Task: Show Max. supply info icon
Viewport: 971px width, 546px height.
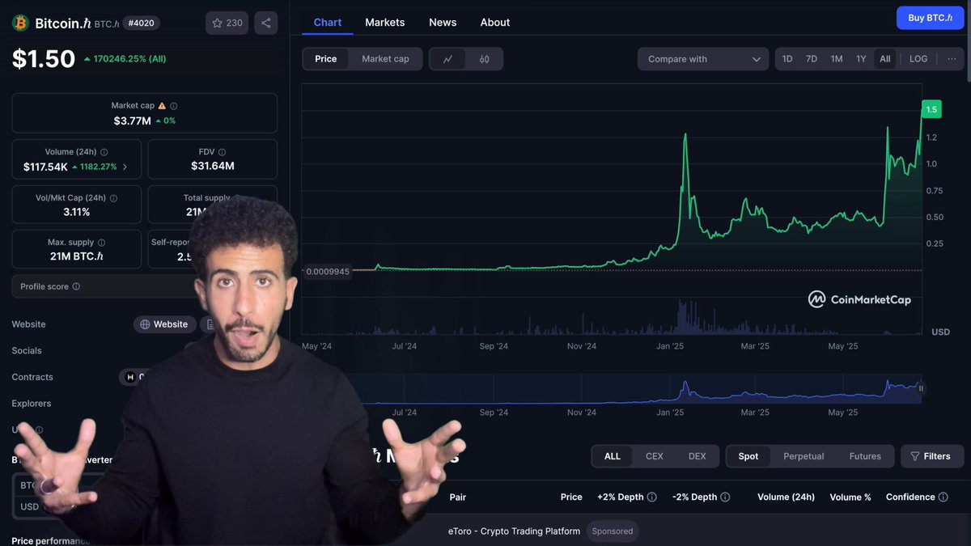Action: [101, 243]
